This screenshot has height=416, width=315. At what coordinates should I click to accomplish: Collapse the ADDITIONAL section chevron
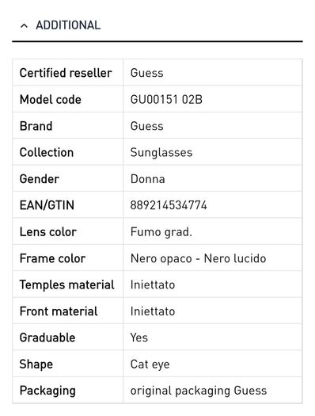click(24, 25)
